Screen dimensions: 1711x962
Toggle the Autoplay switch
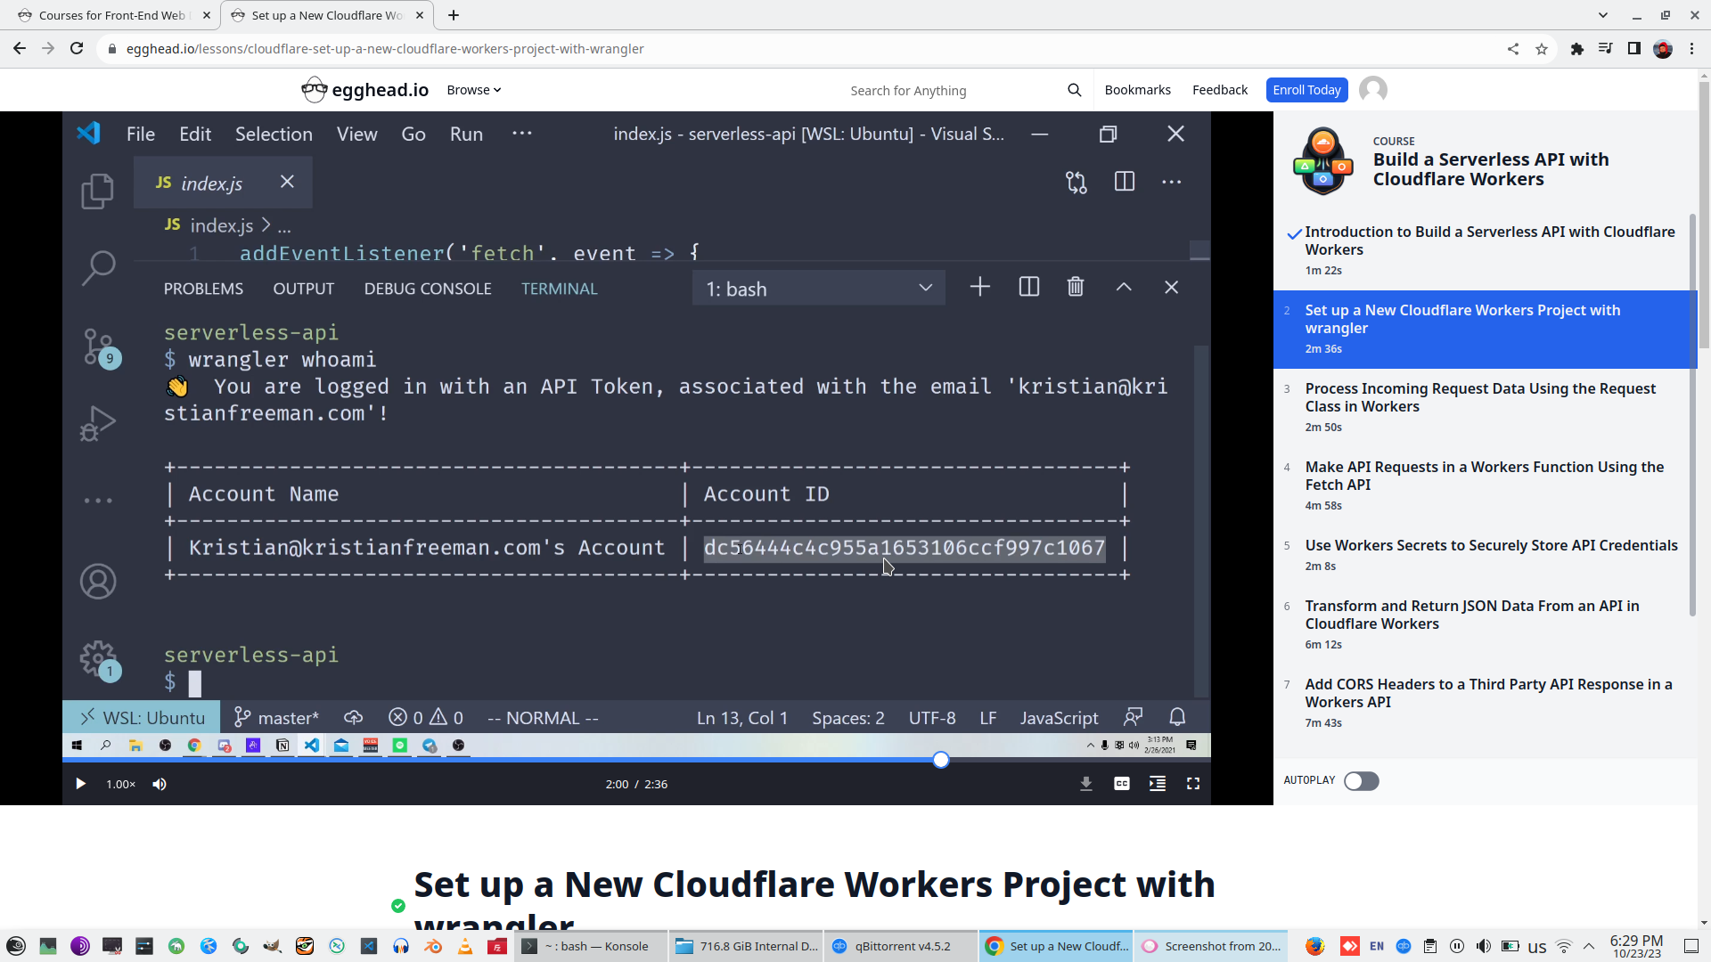(1361, 781)
